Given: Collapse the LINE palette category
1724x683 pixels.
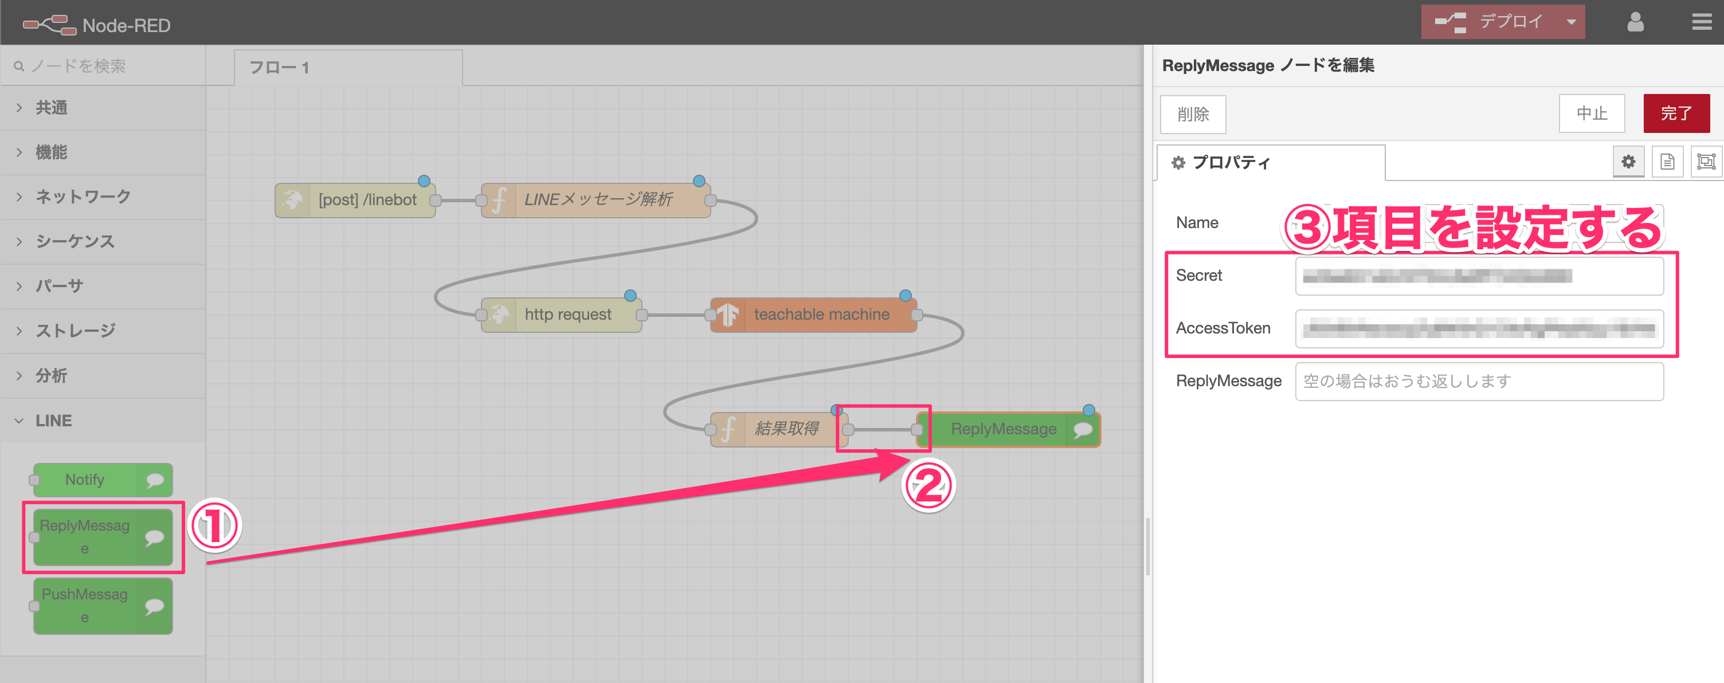Looking at the screenshot, I should tap(53, 421).
